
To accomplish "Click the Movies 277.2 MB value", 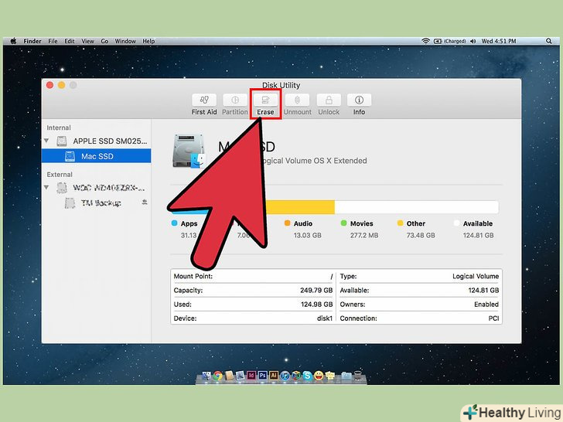I will coord(364,236).
